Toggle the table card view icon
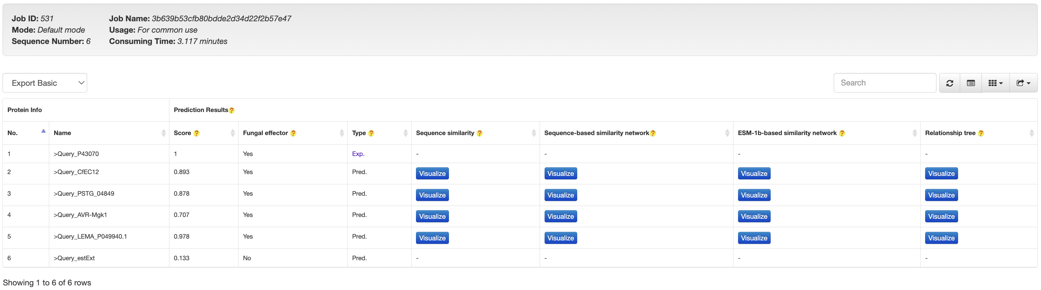 [x=971, y=83]
